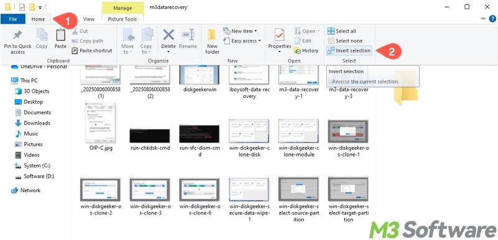Click the Rename icon in Organize group
The width and height of the screenshot is (498, 240).
pos(188,35)
